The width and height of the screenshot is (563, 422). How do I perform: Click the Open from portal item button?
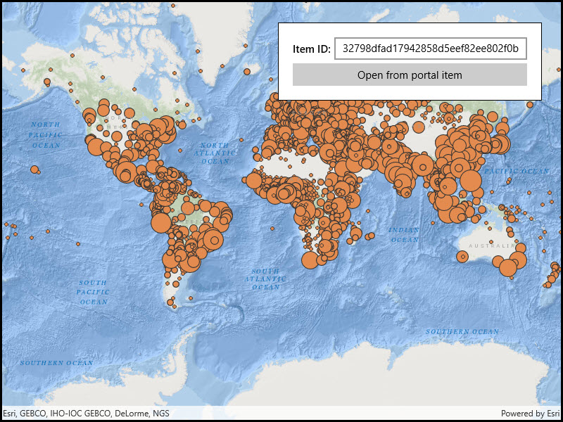point(410,75)
